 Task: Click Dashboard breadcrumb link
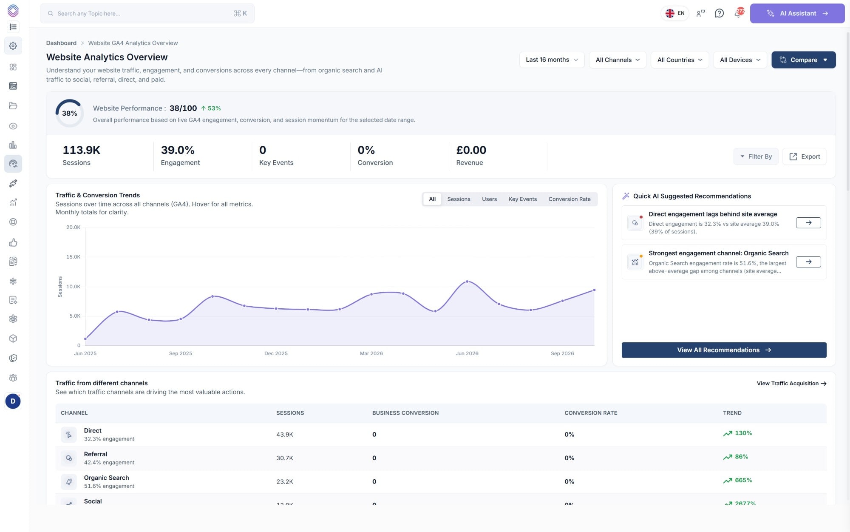click(x=61, y=43)
